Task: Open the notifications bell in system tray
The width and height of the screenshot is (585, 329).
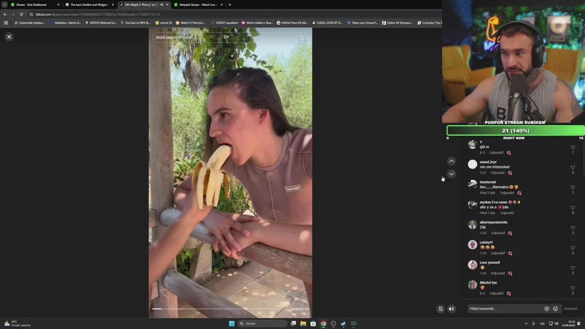Action: (x=579, y=324)
